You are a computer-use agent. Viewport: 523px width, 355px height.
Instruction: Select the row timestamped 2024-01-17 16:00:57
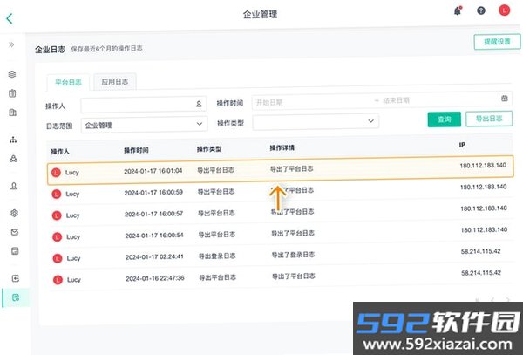tap(280, 213)
